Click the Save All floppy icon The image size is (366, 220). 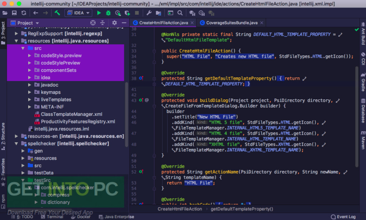(14, 13)
